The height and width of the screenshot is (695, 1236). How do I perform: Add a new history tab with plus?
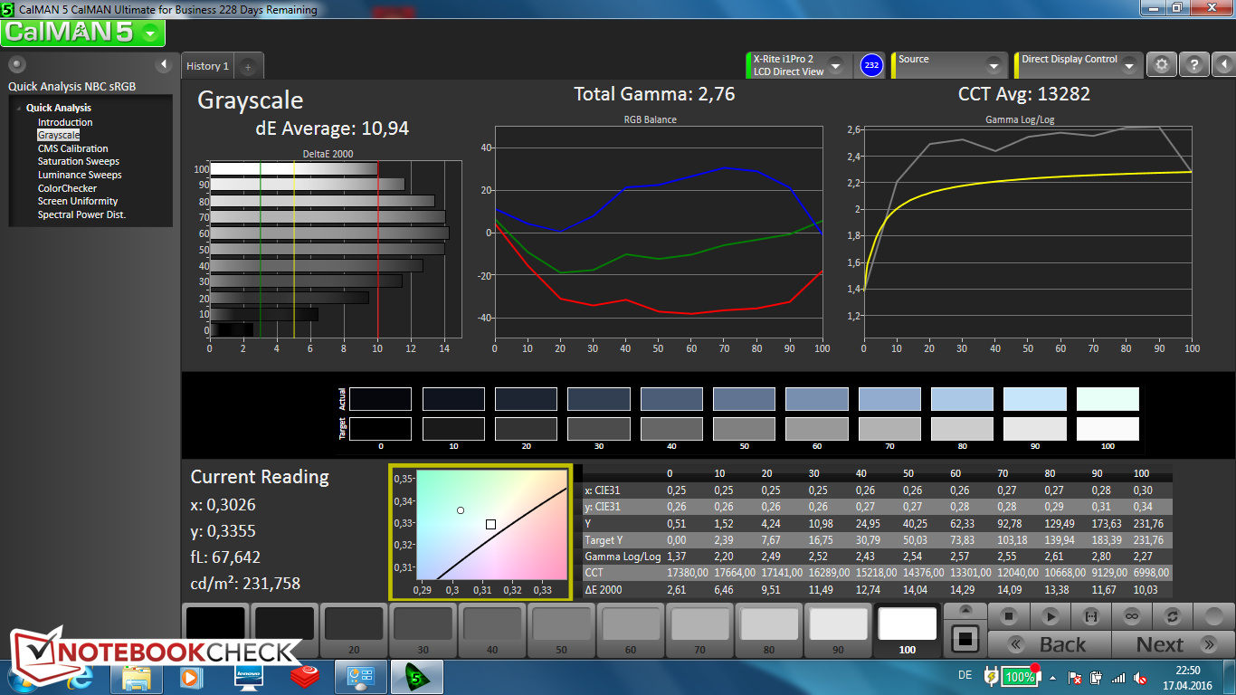tap(249, 66)
